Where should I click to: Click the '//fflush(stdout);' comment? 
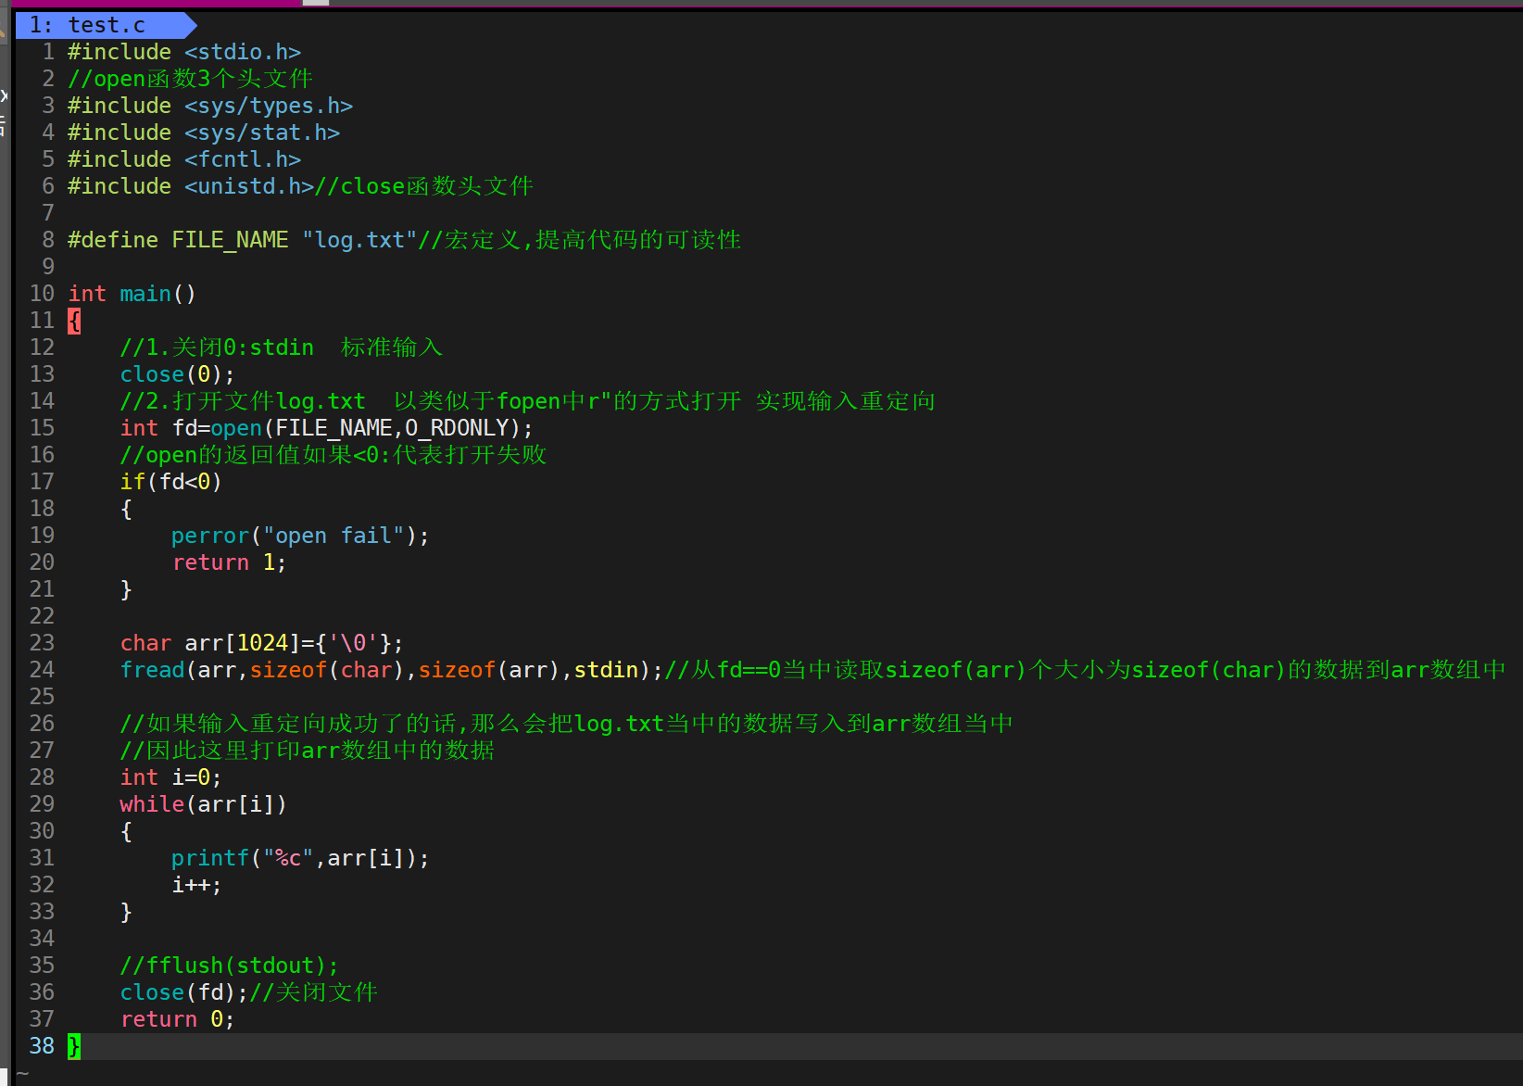pyautogui.click(x=229, y=966)
